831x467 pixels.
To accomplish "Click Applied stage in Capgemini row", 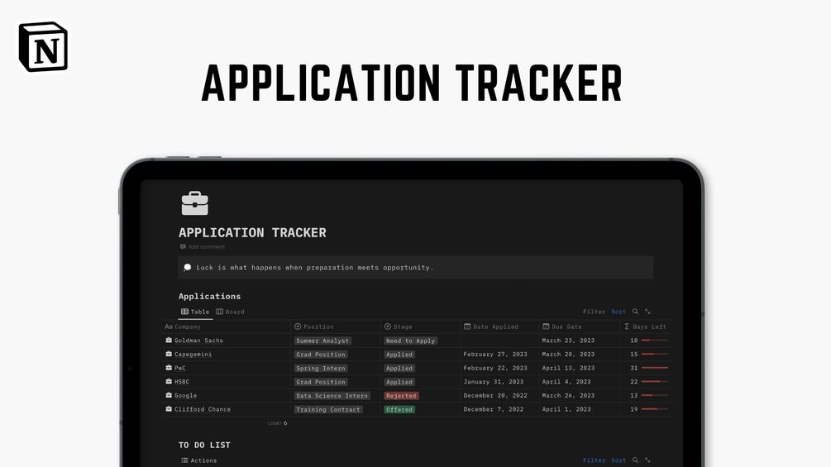I will (399, 355).
